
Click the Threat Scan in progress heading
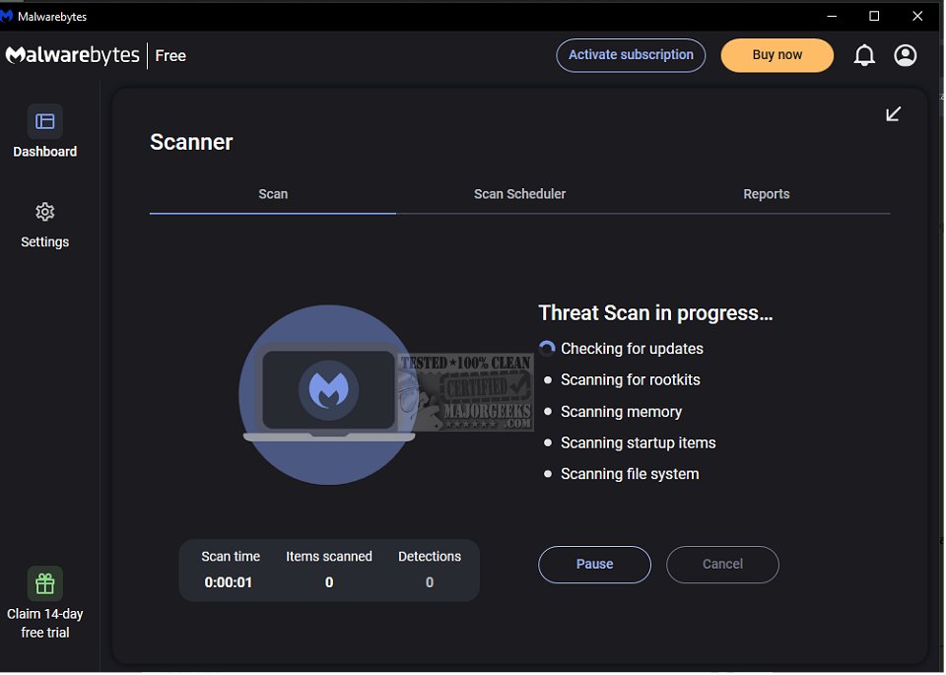click(x=655, y=313)
